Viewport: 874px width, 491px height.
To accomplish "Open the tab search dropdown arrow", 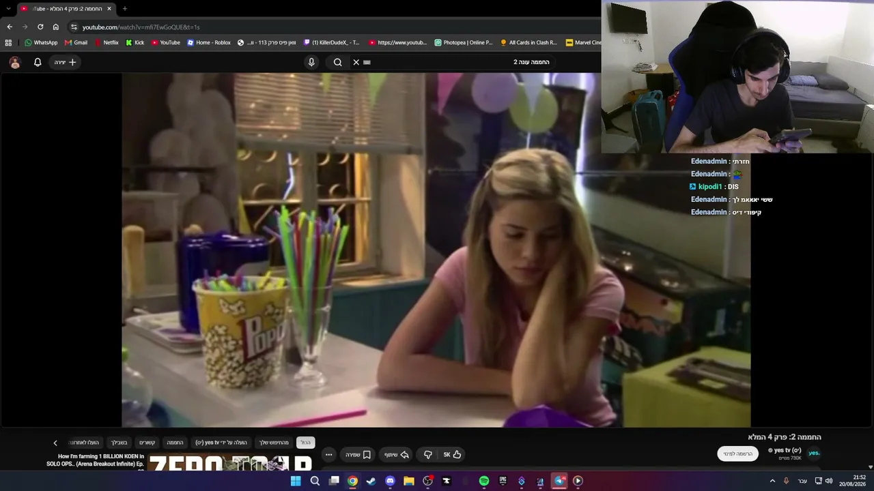I will (8, 8).
